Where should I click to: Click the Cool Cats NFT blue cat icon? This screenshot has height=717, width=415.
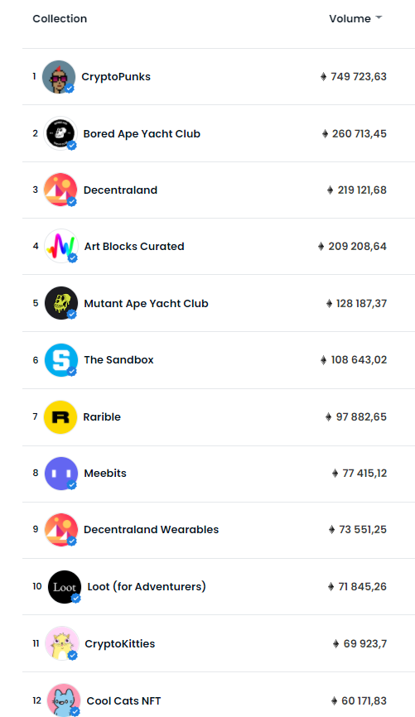pos(64,700)
